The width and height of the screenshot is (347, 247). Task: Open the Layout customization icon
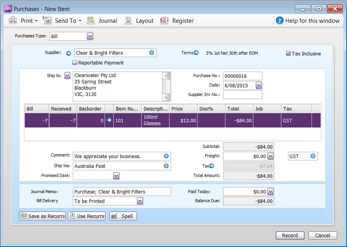click(x=128, y=21)
